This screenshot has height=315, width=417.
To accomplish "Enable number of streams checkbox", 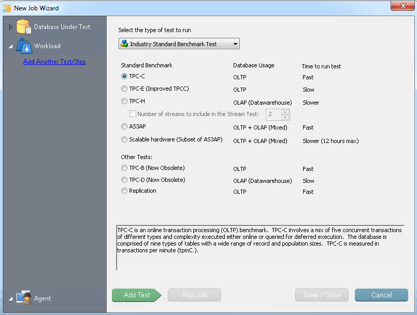I will [133, 114].
